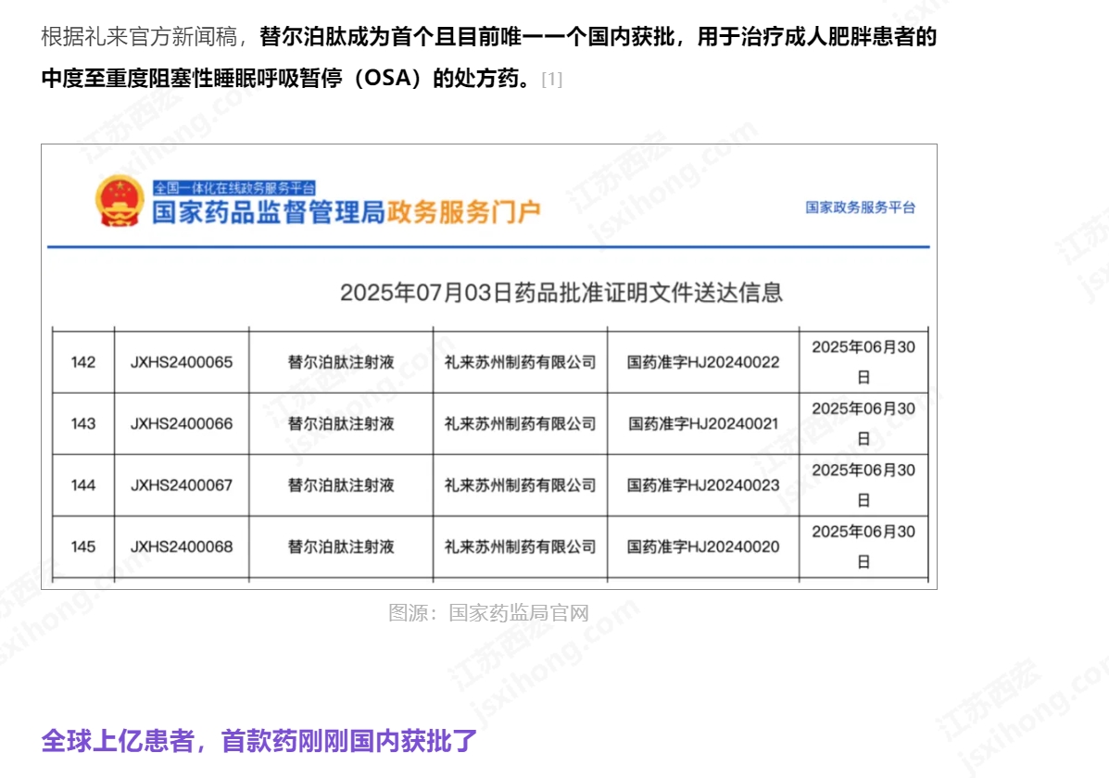Viewport: 1109px width, 778px height.
Task: Click date 2025年06月30日 in row 142
Action: click(x=863, y=362)
